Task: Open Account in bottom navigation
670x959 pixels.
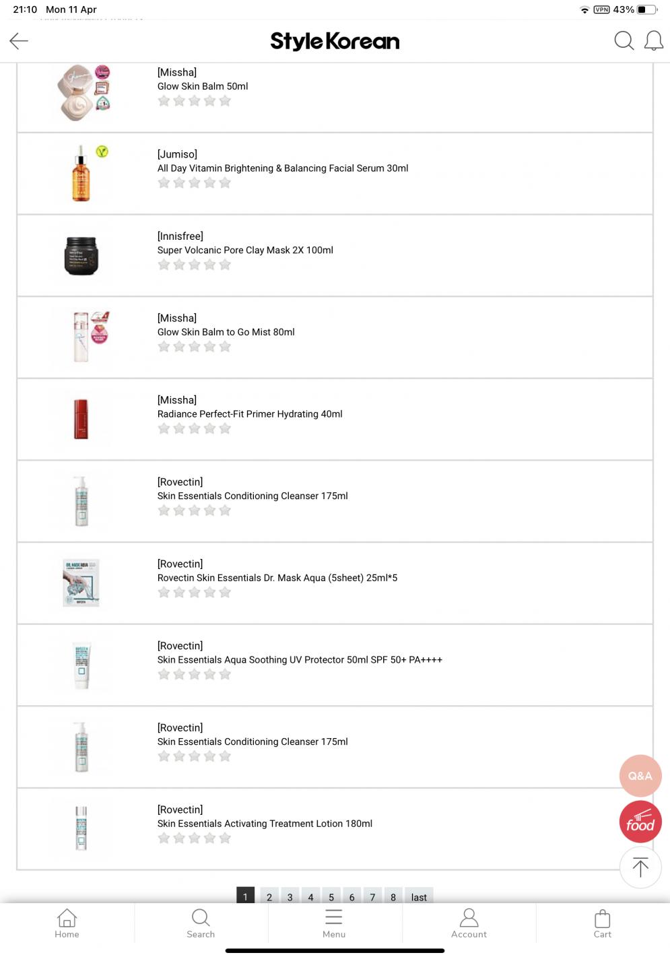Action: (469, 923)
